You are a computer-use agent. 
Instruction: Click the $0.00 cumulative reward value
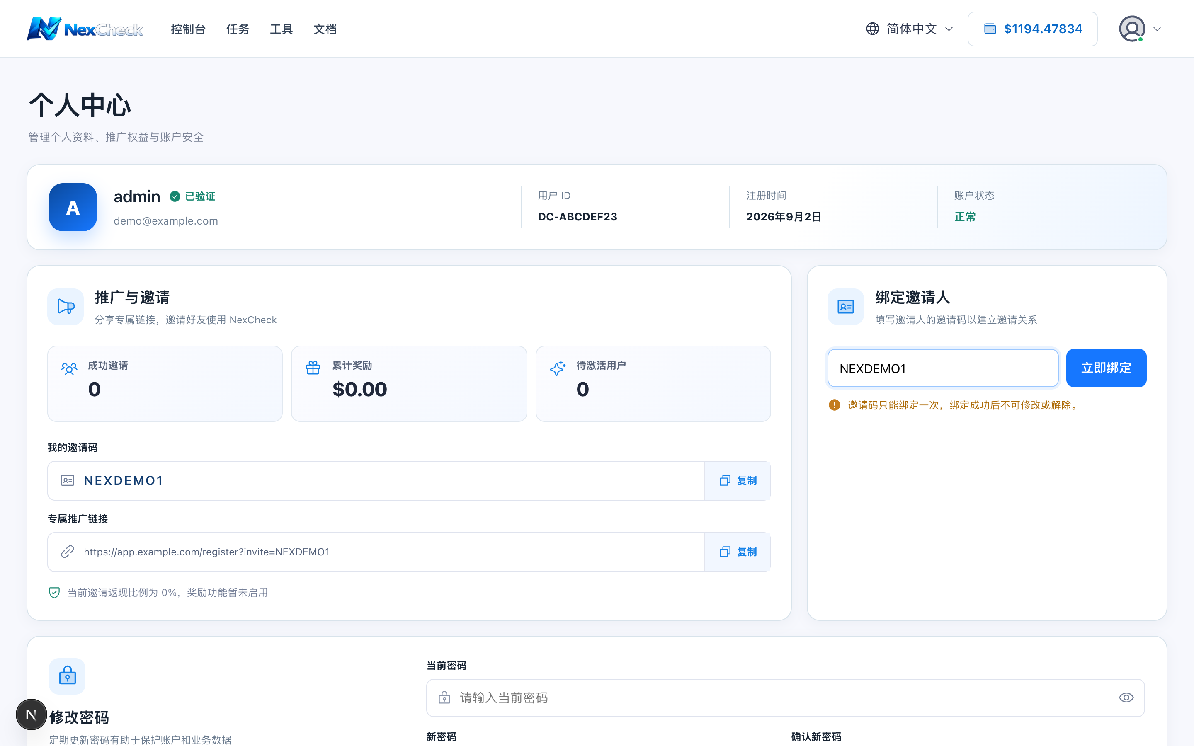click(x=360, y=389)
